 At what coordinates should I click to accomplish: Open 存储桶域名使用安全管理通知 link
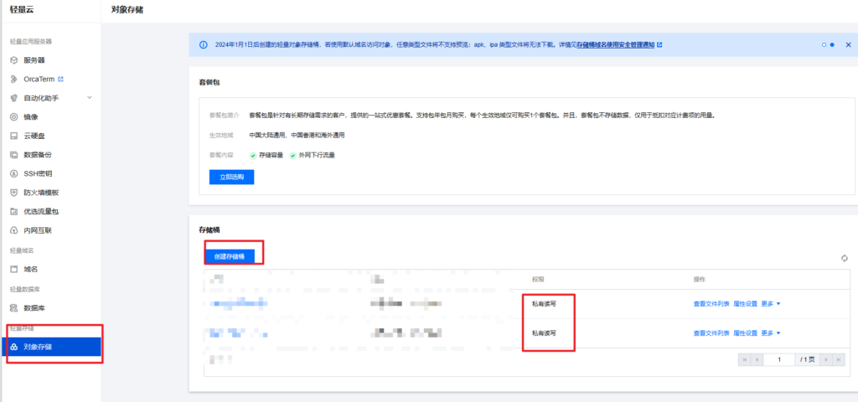tap(619, 44)
